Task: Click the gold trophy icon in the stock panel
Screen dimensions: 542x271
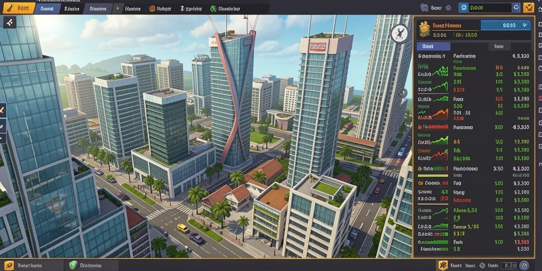Action: [423, 29]
